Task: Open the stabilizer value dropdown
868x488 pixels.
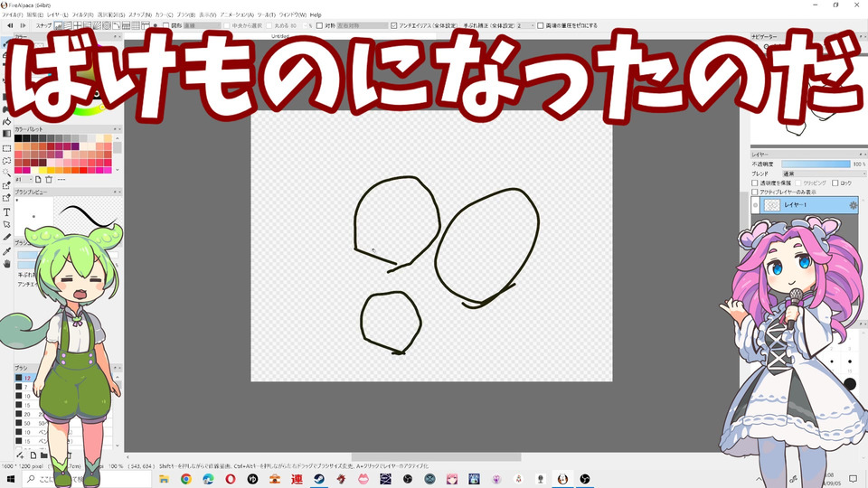Action: tap(525, 25)
